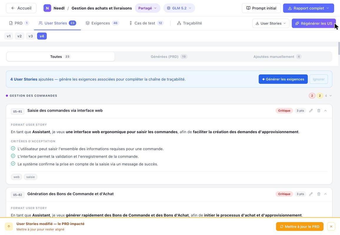Edit US-01 with the pencil icon

pos(311,110)
